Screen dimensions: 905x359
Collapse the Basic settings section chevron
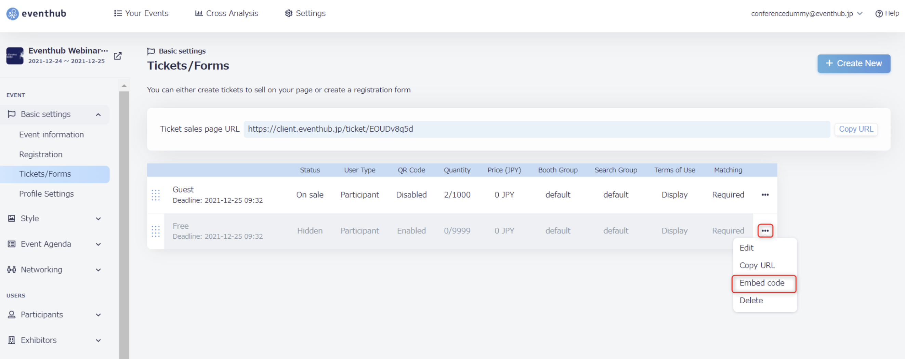pos(99,115)
